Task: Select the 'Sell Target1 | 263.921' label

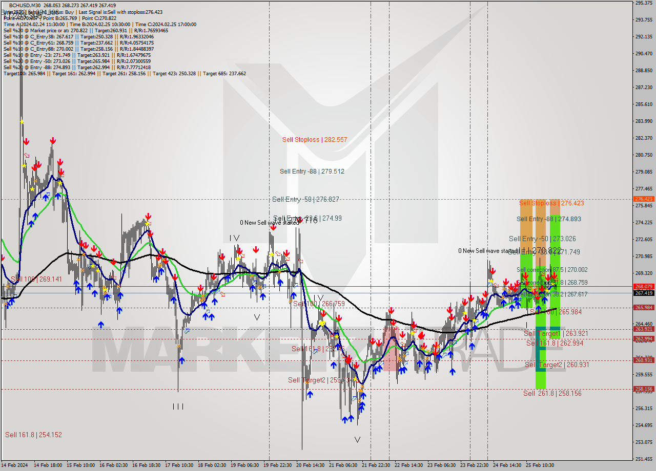Action: pos(556,334)
